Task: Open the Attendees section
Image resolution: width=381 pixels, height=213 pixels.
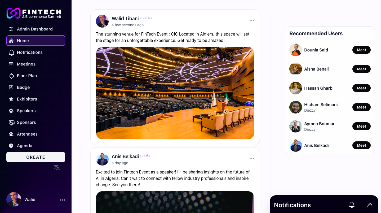Action: tap(27, 134)
